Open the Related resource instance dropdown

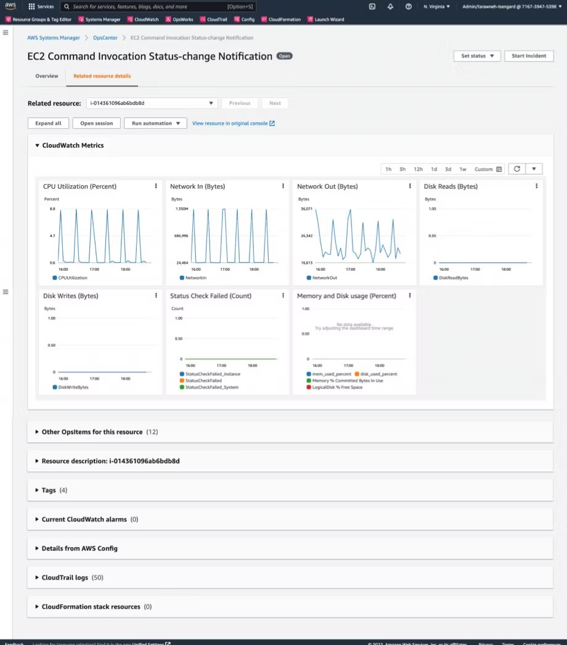152,103
